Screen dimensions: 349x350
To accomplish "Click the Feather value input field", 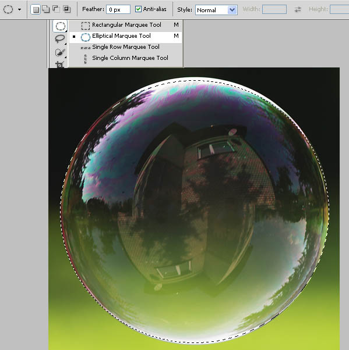I will tap(118, 10).
